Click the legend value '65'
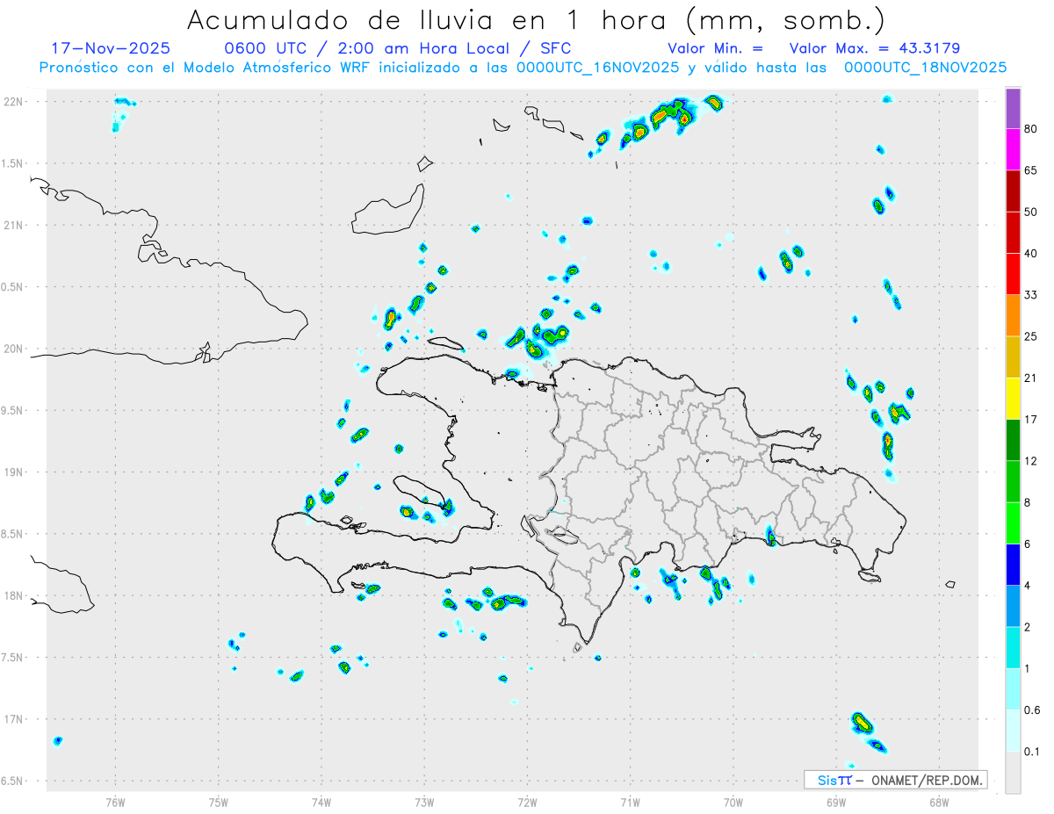Viewport: 1054px width, 814px height. (x=1031, y=170)
